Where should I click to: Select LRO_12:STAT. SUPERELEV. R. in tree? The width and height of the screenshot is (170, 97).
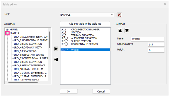pyautogui.click(x=30, y=76)
